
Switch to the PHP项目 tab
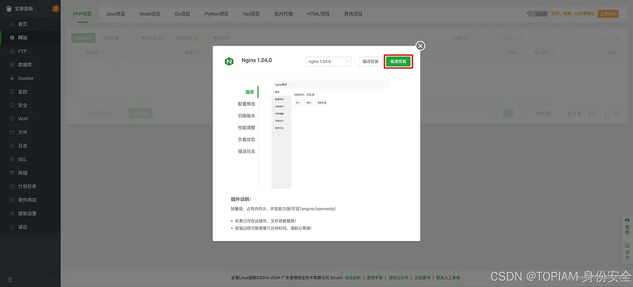click(82, 14)
